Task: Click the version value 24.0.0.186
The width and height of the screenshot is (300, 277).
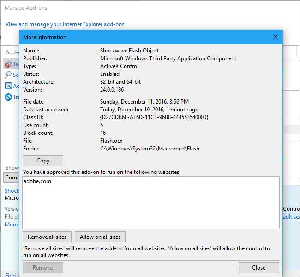Action: (x=112, y=90)
